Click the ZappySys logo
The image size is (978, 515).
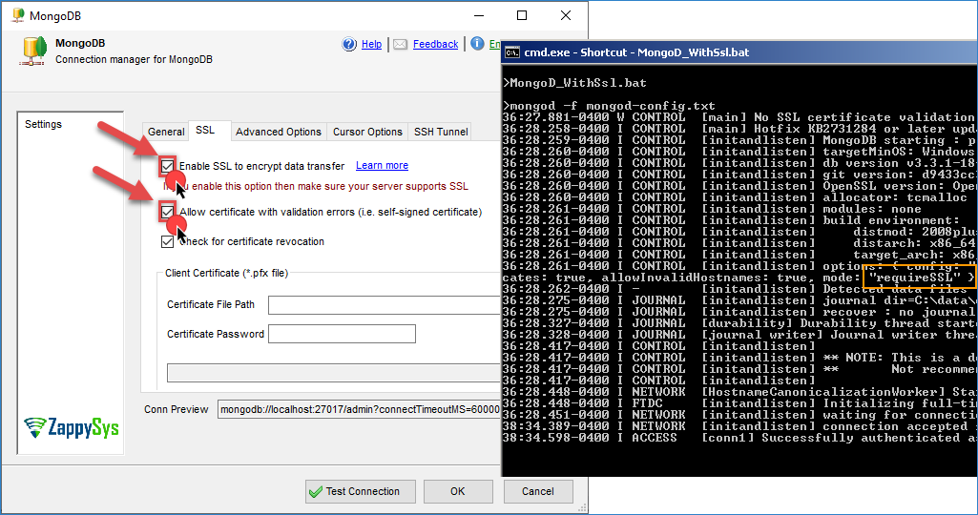click(x=72, y=426)
